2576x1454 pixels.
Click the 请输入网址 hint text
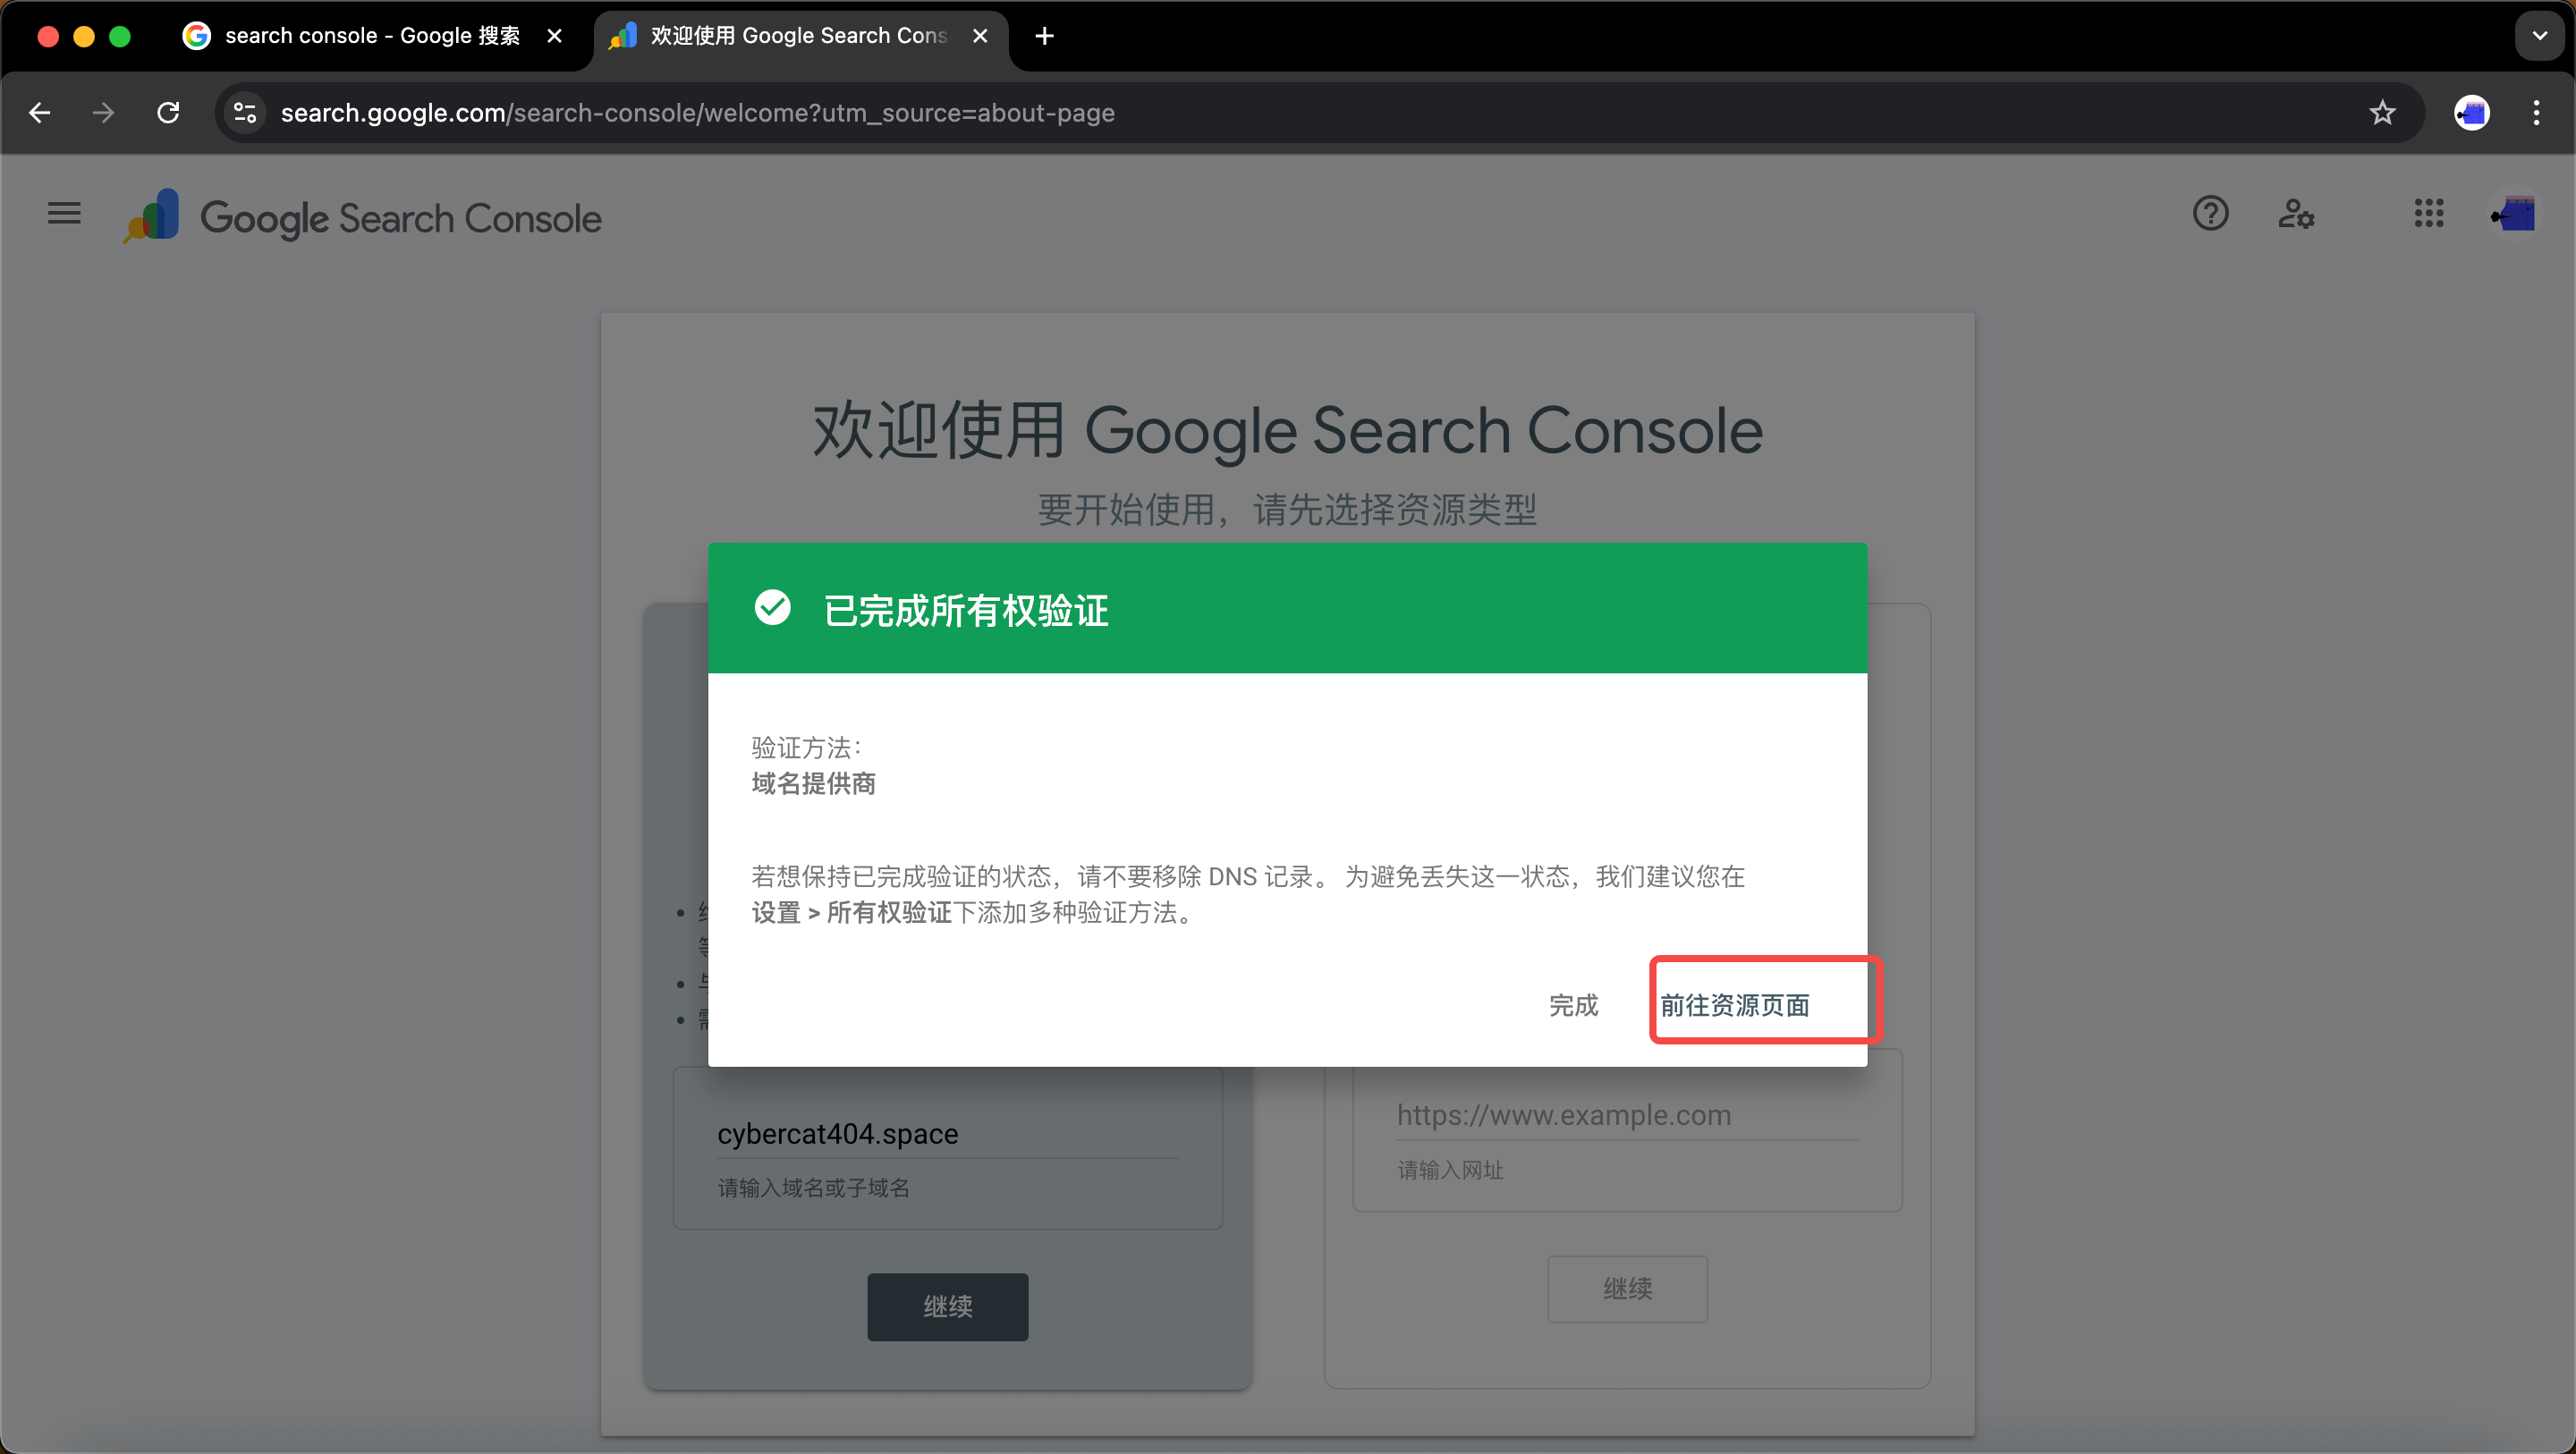1450,1170
